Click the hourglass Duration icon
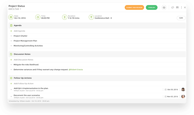Screen dimensions: 194x115 [64, 17]
